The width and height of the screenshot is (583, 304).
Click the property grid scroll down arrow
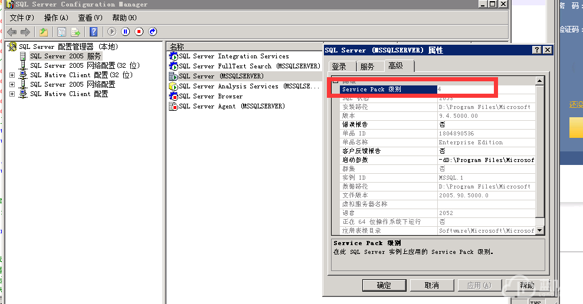540,230
